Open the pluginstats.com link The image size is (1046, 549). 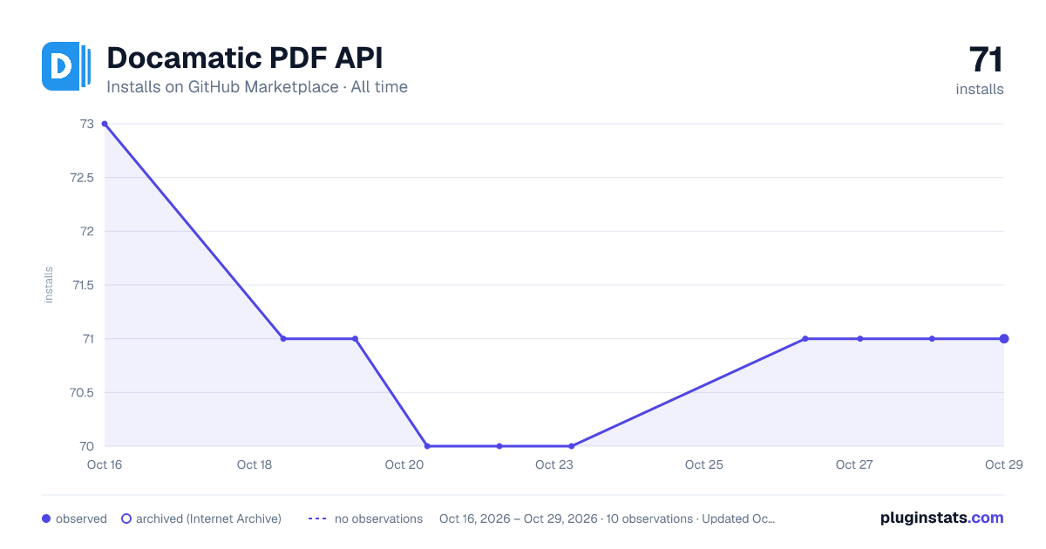(941, 518)
